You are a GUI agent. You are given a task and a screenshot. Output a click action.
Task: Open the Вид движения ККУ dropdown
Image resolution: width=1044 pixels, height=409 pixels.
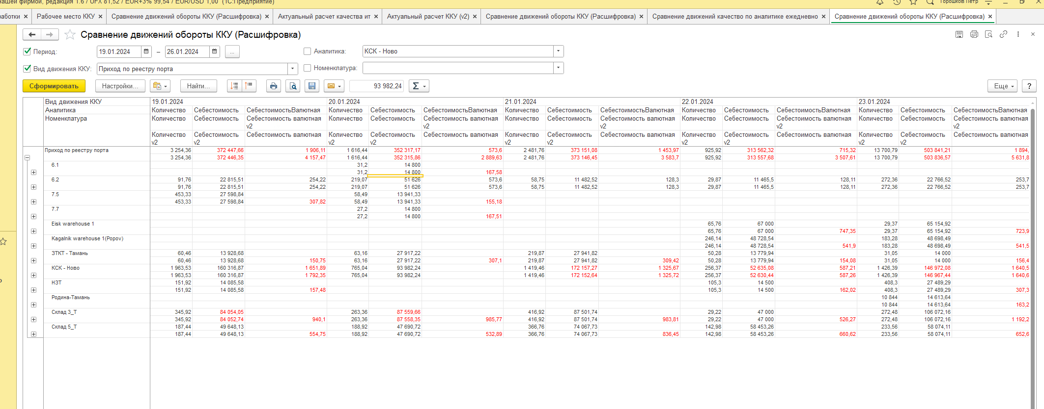pyautogui.click(x=293, y=69)
